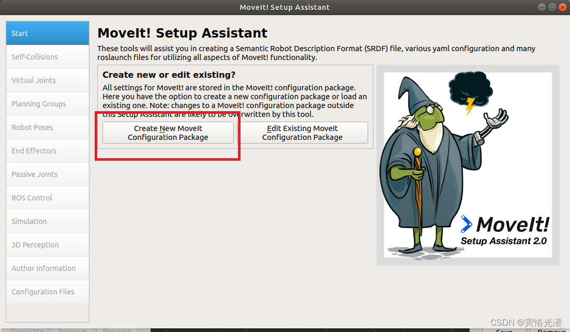Open Planning Groups section
The width and height of the screenshot is (570, 332).
pos(48,104)
